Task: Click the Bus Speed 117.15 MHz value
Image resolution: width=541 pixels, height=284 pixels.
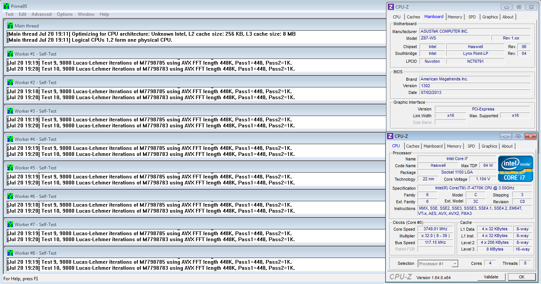Action: click(x=436, y=243)
